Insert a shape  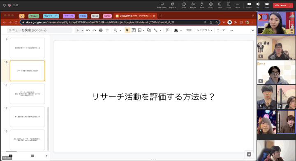(x=149, y=30)
